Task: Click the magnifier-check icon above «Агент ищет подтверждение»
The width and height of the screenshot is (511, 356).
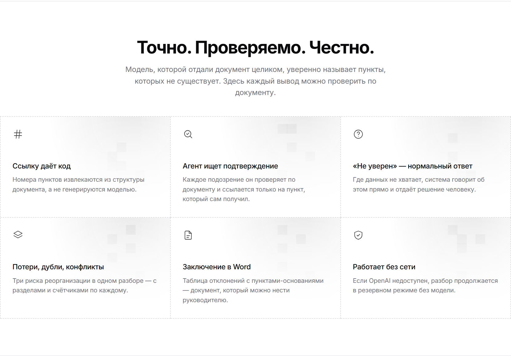Action: point(188,134)
